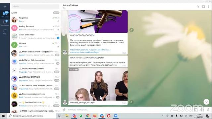This screenshot has height=119, width=212.
Task: Open Task View on the taskbar
Action: point(60,116)
